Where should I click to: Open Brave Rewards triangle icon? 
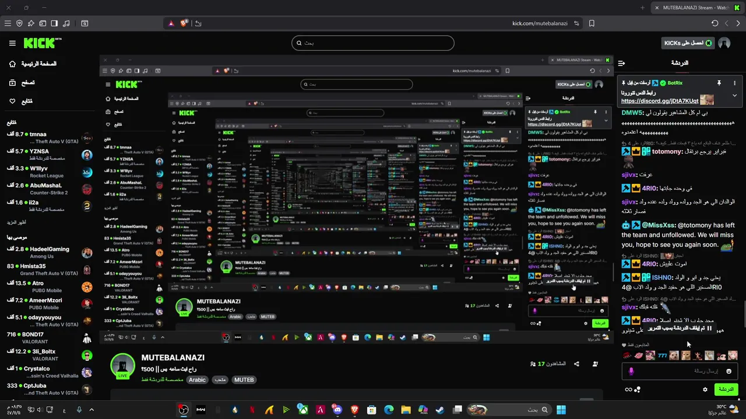pos(171,23)
